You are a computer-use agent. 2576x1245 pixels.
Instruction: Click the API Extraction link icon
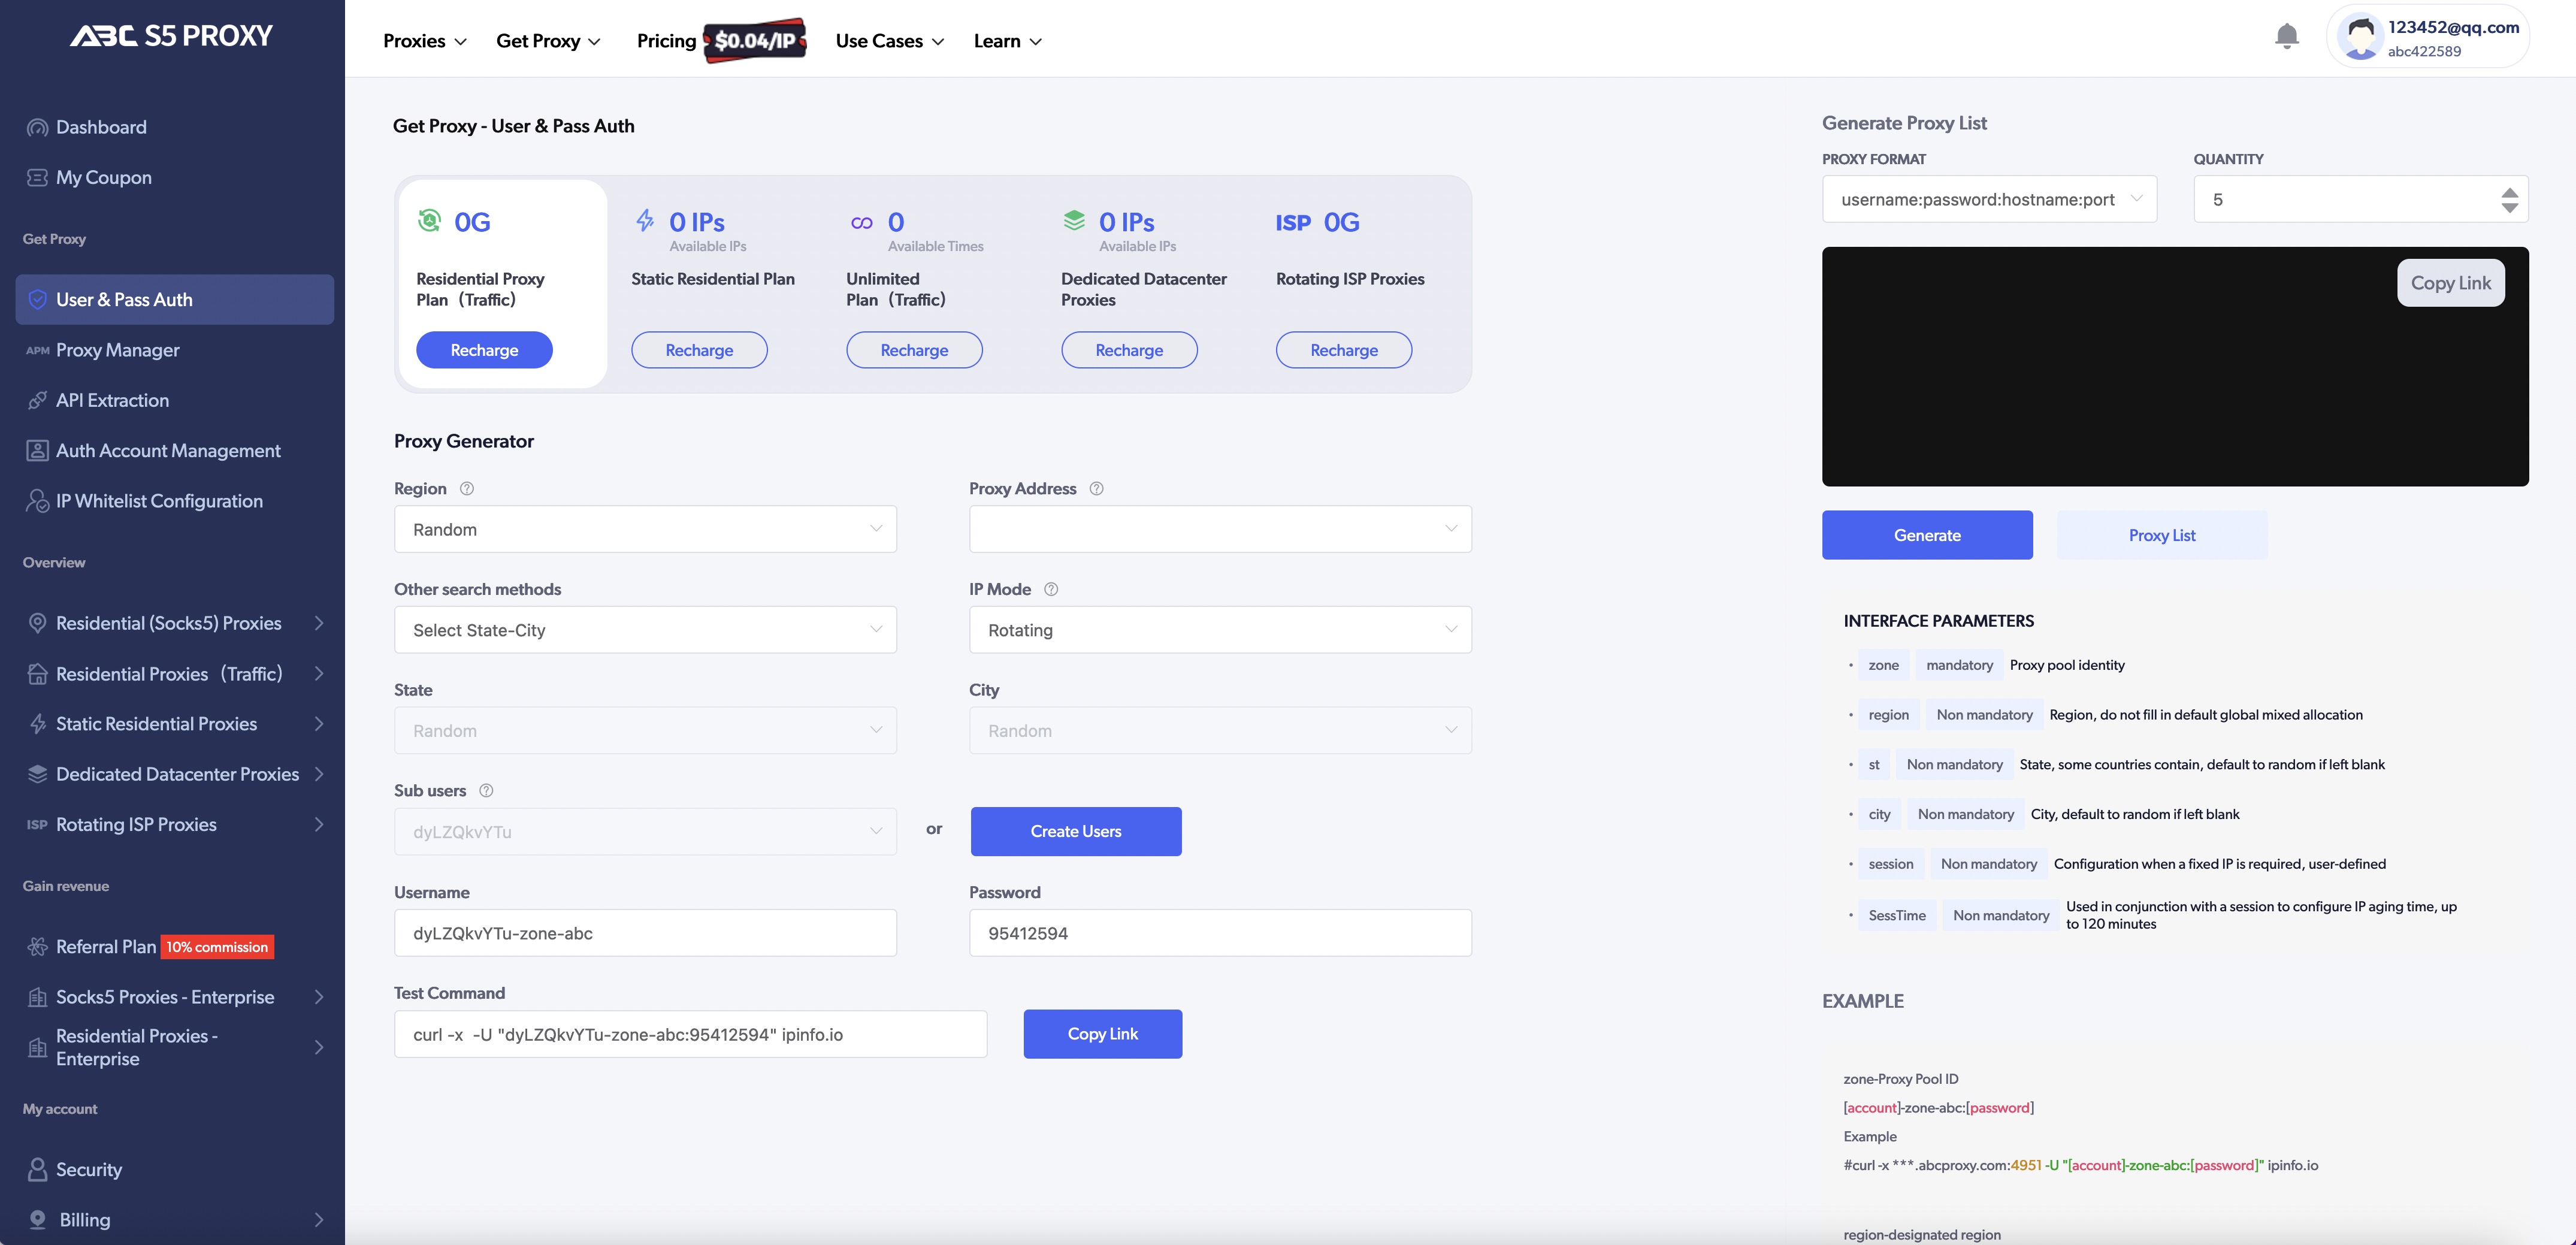[x=37, y=400]
